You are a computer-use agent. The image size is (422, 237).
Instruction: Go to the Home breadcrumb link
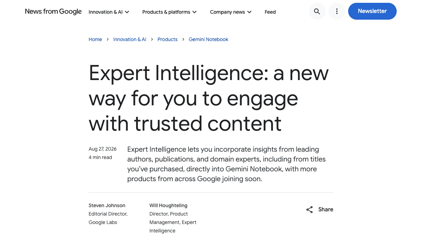[x=95, y=39]
